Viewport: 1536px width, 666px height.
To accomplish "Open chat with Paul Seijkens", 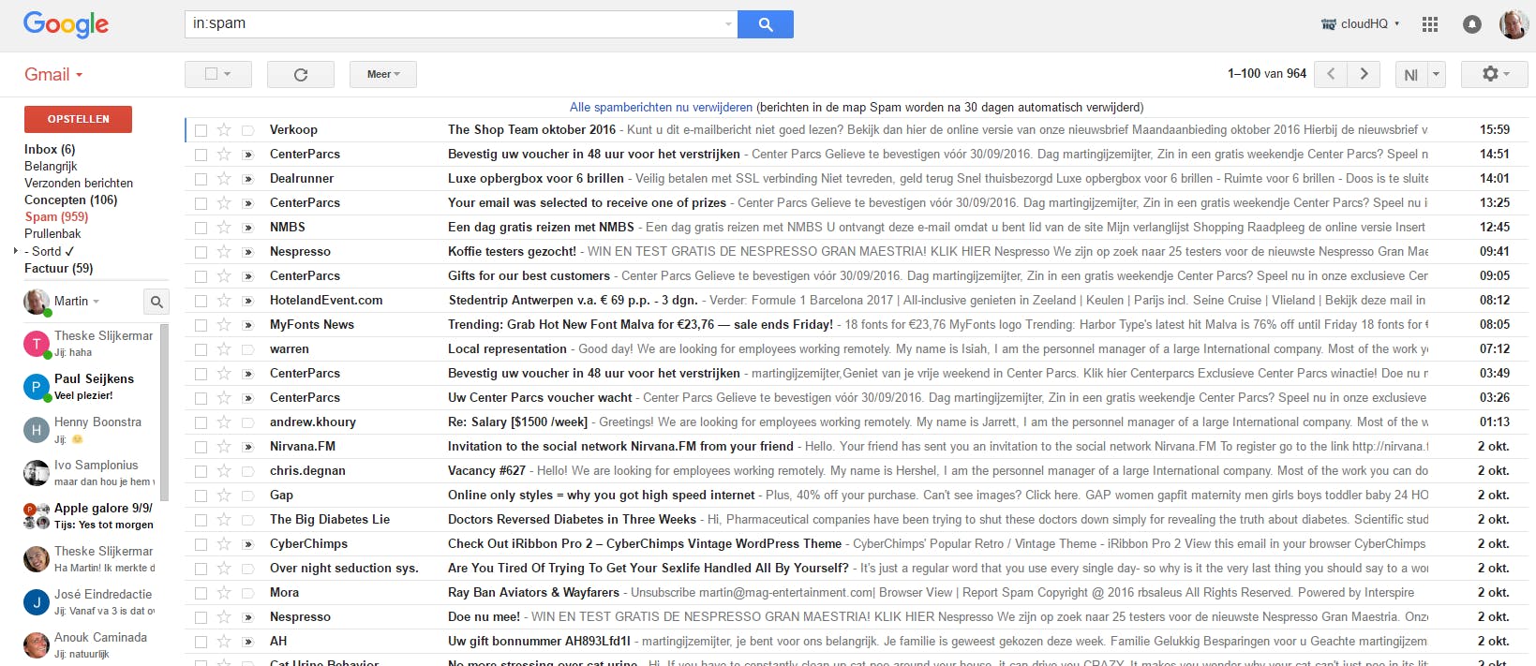I will (x=91, y=386).
